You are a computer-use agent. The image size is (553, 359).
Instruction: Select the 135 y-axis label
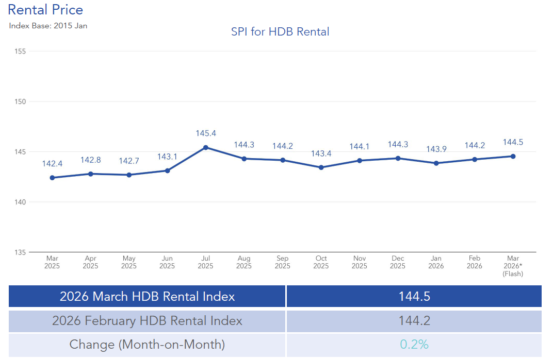click(20, 252)
